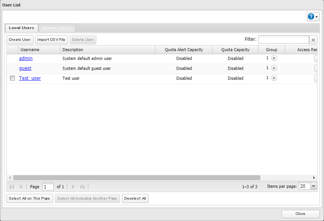Image resolution: width=324 pixels, height=221 pixels.
Task: Tick the checkbox beside Test_user
Action: [12, 78]
